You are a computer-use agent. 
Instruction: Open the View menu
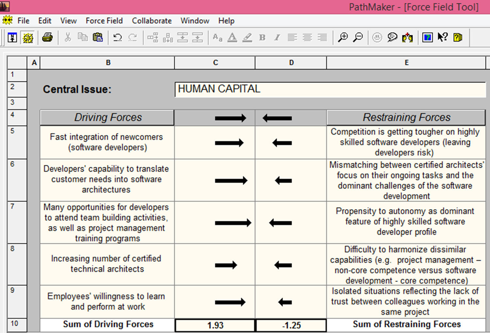[68, 21]
